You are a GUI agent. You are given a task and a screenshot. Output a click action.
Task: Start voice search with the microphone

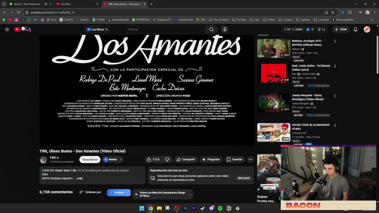[225, 29]
